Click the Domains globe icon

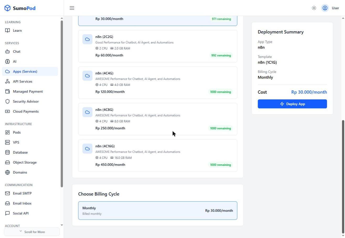tap(8, 172)
